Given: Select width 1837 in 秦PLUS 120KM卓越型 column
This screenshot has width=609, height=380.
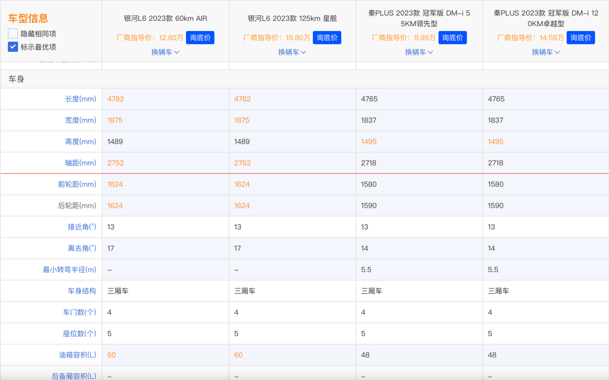Looking at the screenshot, I should 496,120.
